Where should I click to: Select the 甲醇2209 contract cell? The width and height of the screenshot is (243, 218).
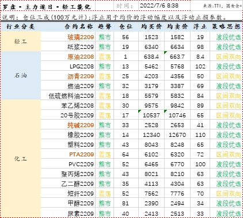(x=68, y=203)
